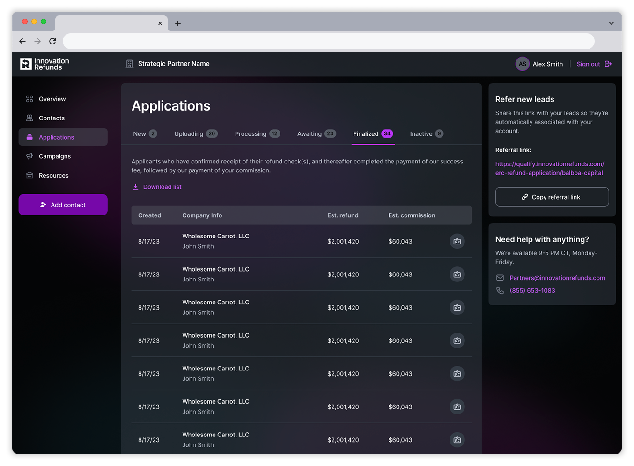Click the download icon beside Download list

(x=135, y=187)
